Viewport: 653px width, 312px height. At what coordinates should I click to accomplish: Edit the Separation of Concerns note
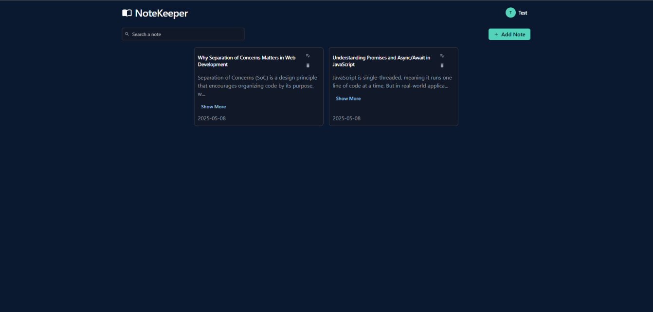coord(308,56)
